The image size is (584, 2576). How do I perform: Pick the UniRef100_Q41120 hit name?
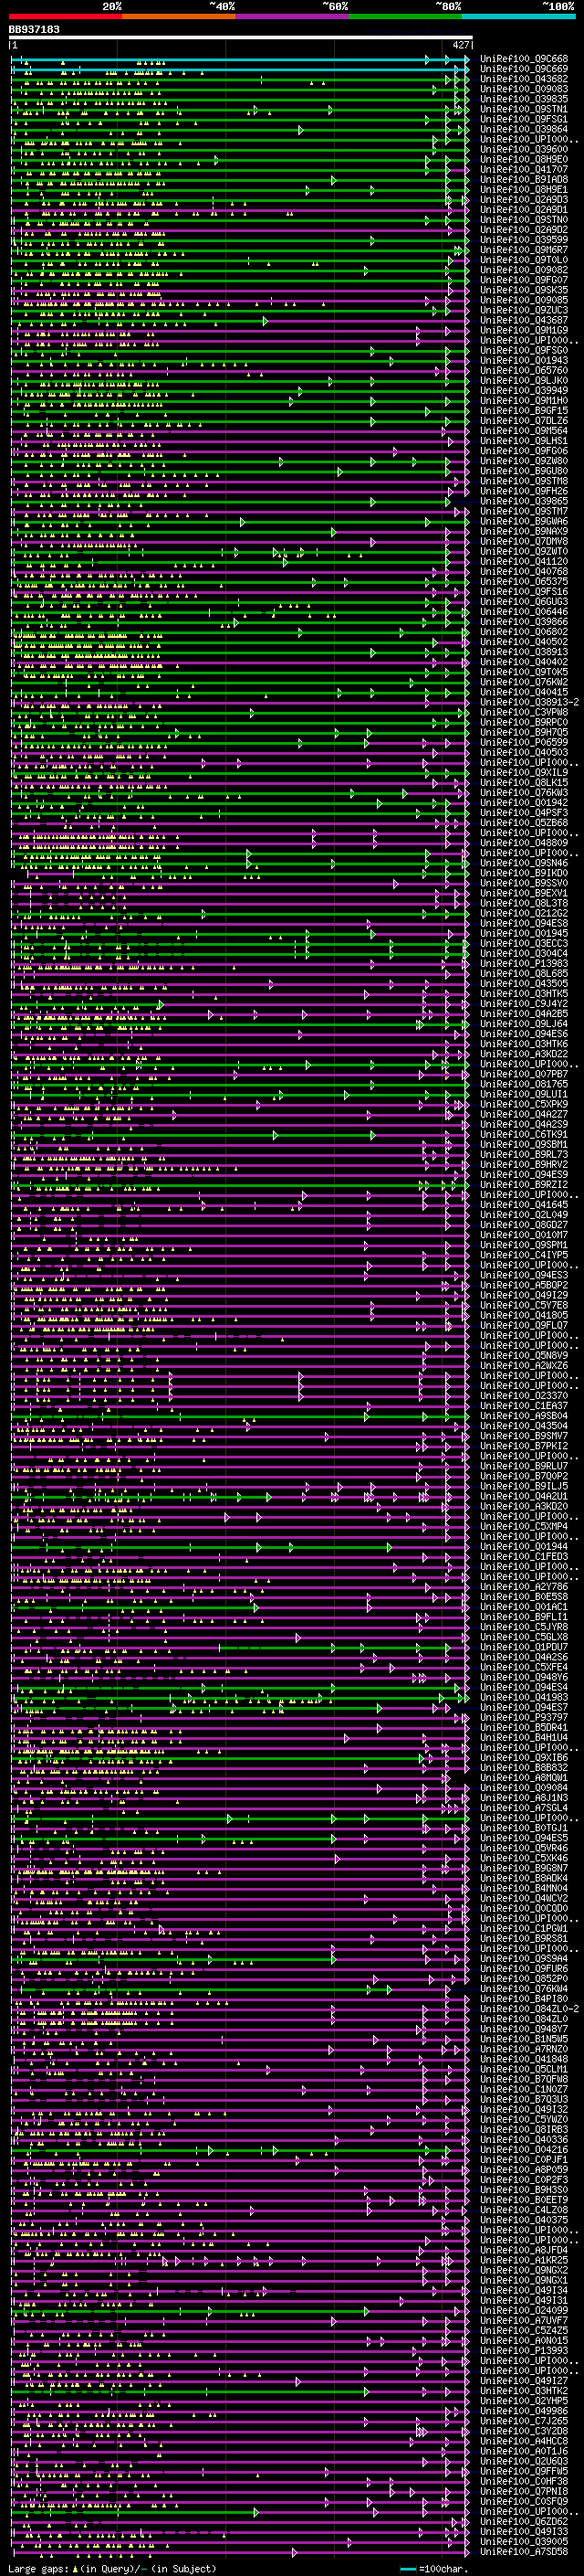pyautogui.click(x=524, y=562)
